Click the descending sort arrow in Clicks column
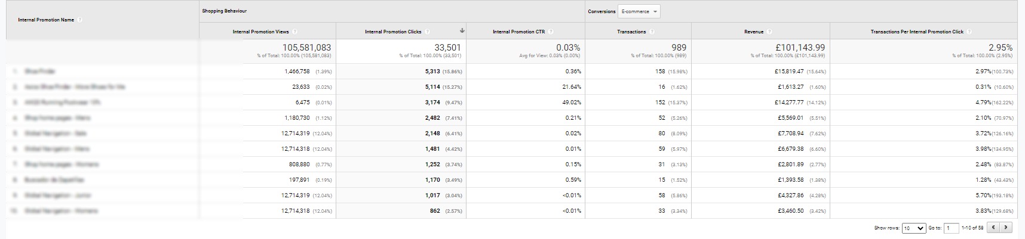This screenshot has height=239, width=1025. (x=462, y=31)
